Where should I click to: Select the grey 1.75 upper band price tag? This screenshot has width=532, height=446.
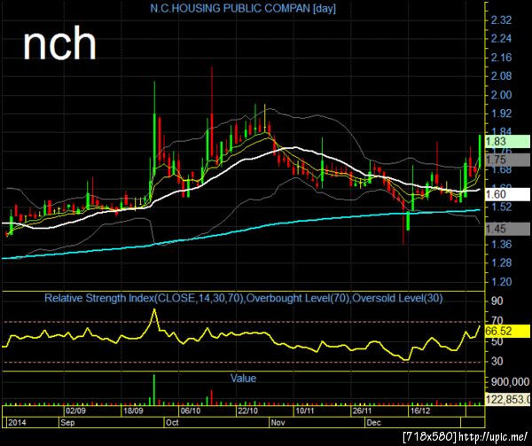pos(507,160)
